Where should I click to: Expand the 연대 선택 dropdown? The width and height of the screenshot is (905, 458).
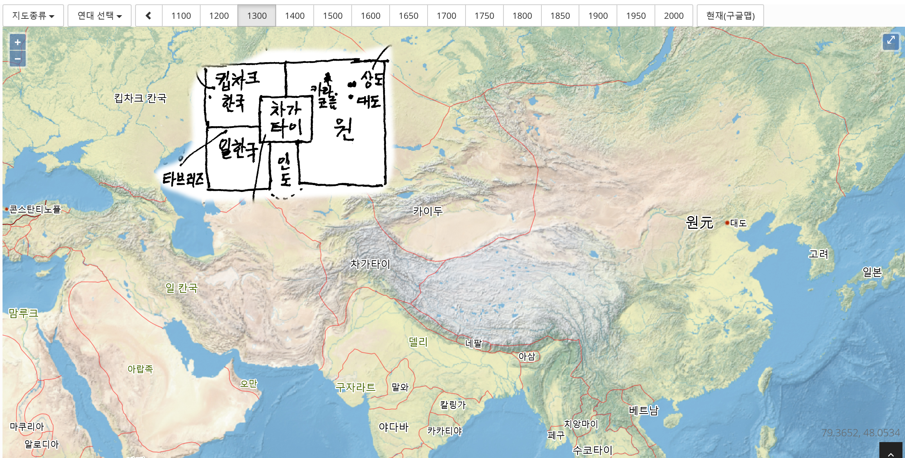(x=99, y=16)
